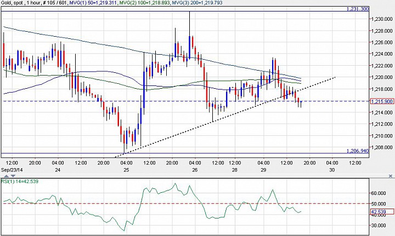
Task: Click the RSI value tag 42.539
Action: click(382, 211)
